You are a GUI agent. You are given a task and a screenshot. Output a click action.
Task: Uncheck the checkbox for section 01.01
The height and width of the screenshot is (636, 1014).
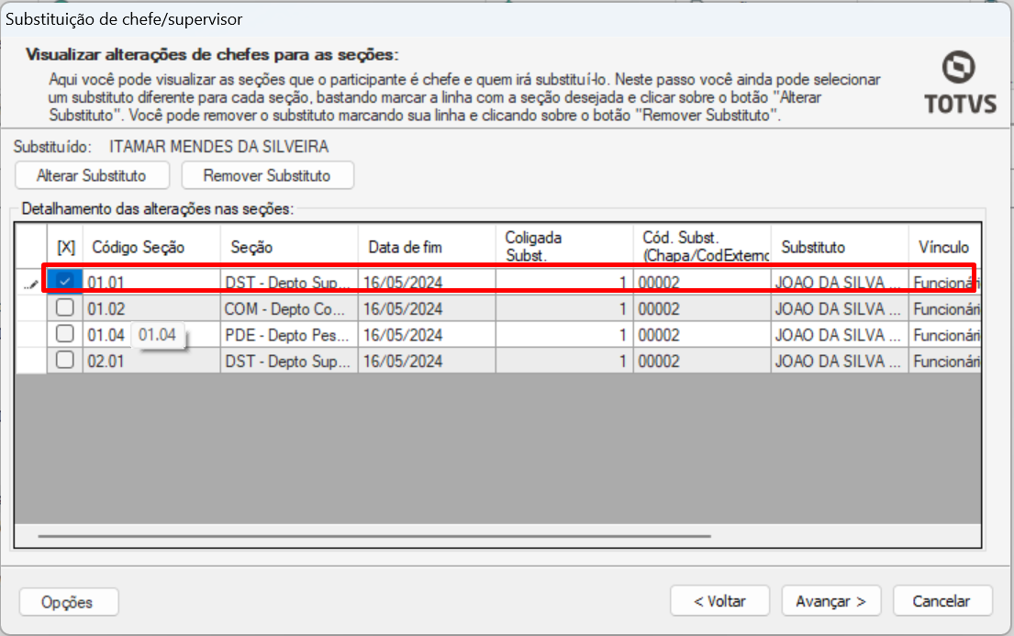(x=65, y=283)
